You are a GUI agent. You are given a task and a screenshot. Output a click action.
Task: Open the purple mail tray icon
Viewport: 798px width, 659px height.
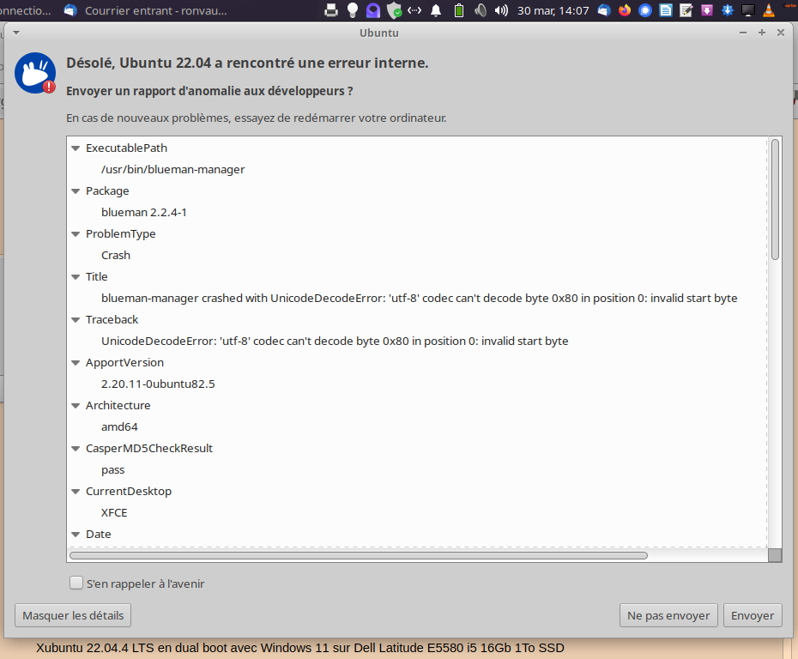click(x=373, y=10)
